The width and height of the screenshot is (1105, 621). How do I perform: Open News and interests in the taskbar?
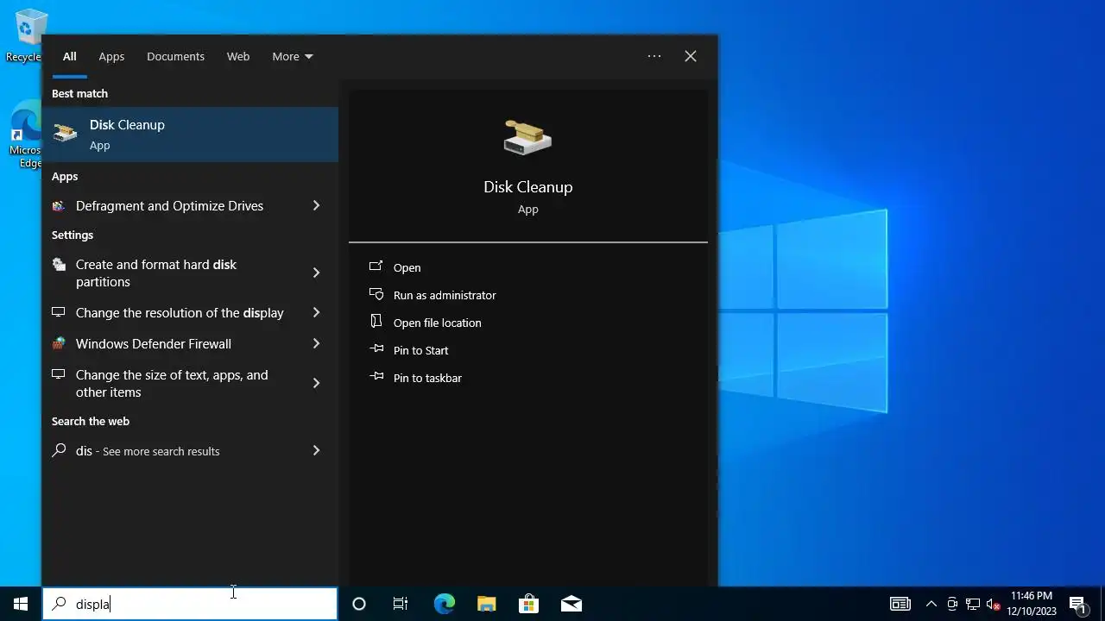[x=900, y=604]
